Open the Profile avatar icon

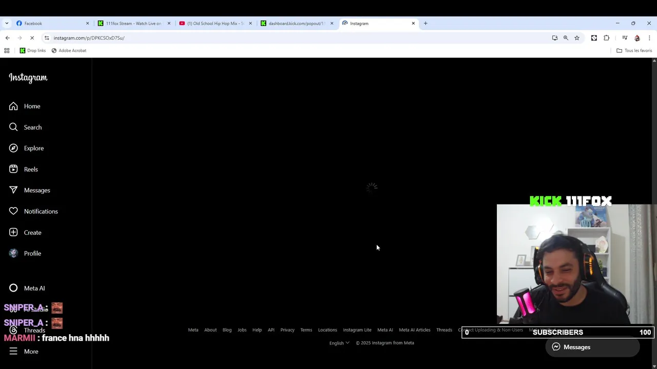(13, 253)
